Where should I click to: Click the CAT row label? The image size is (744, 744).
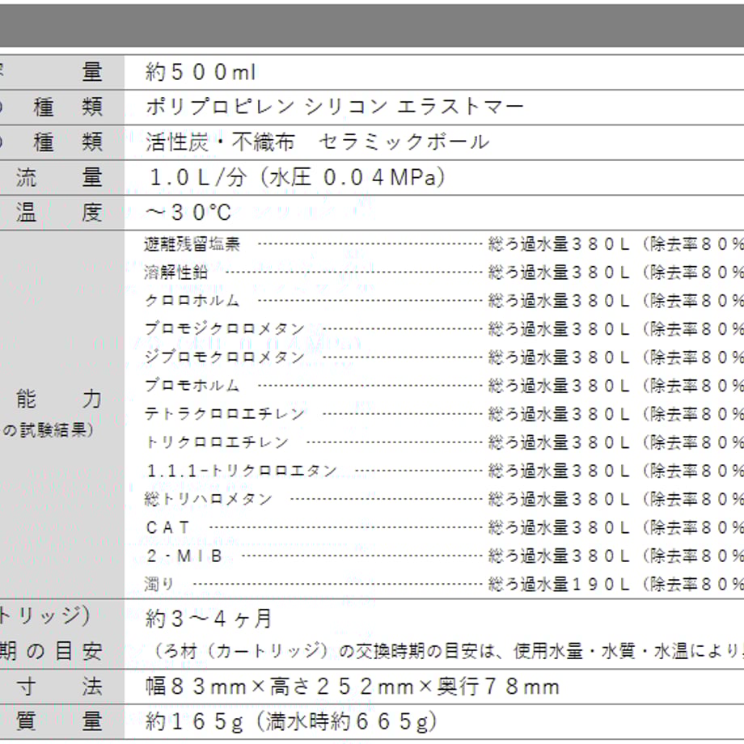(168, 527)
